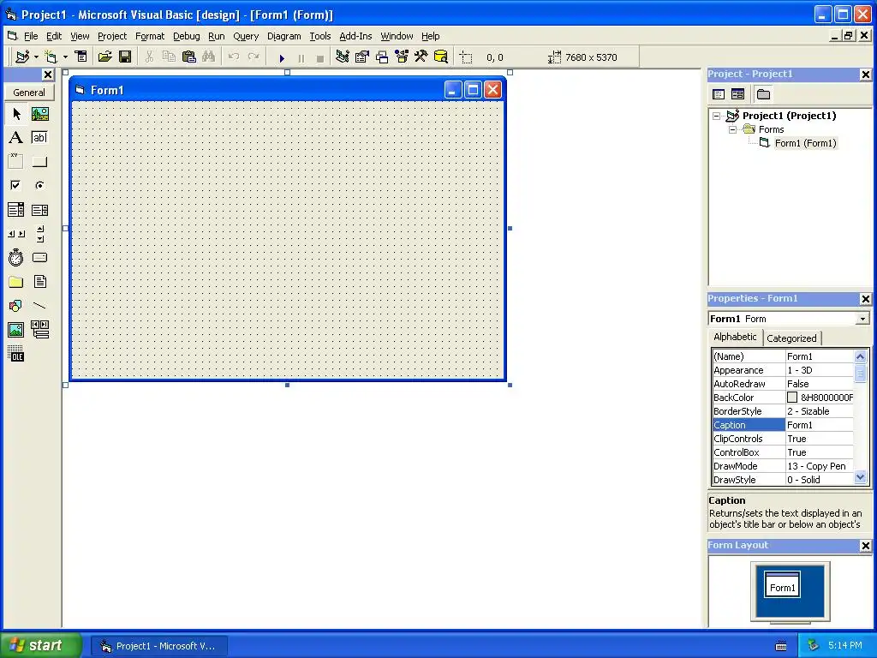Show Form Layout Window toolbar icon
Viewport: 877px width, 658px height.
[382, 57]
